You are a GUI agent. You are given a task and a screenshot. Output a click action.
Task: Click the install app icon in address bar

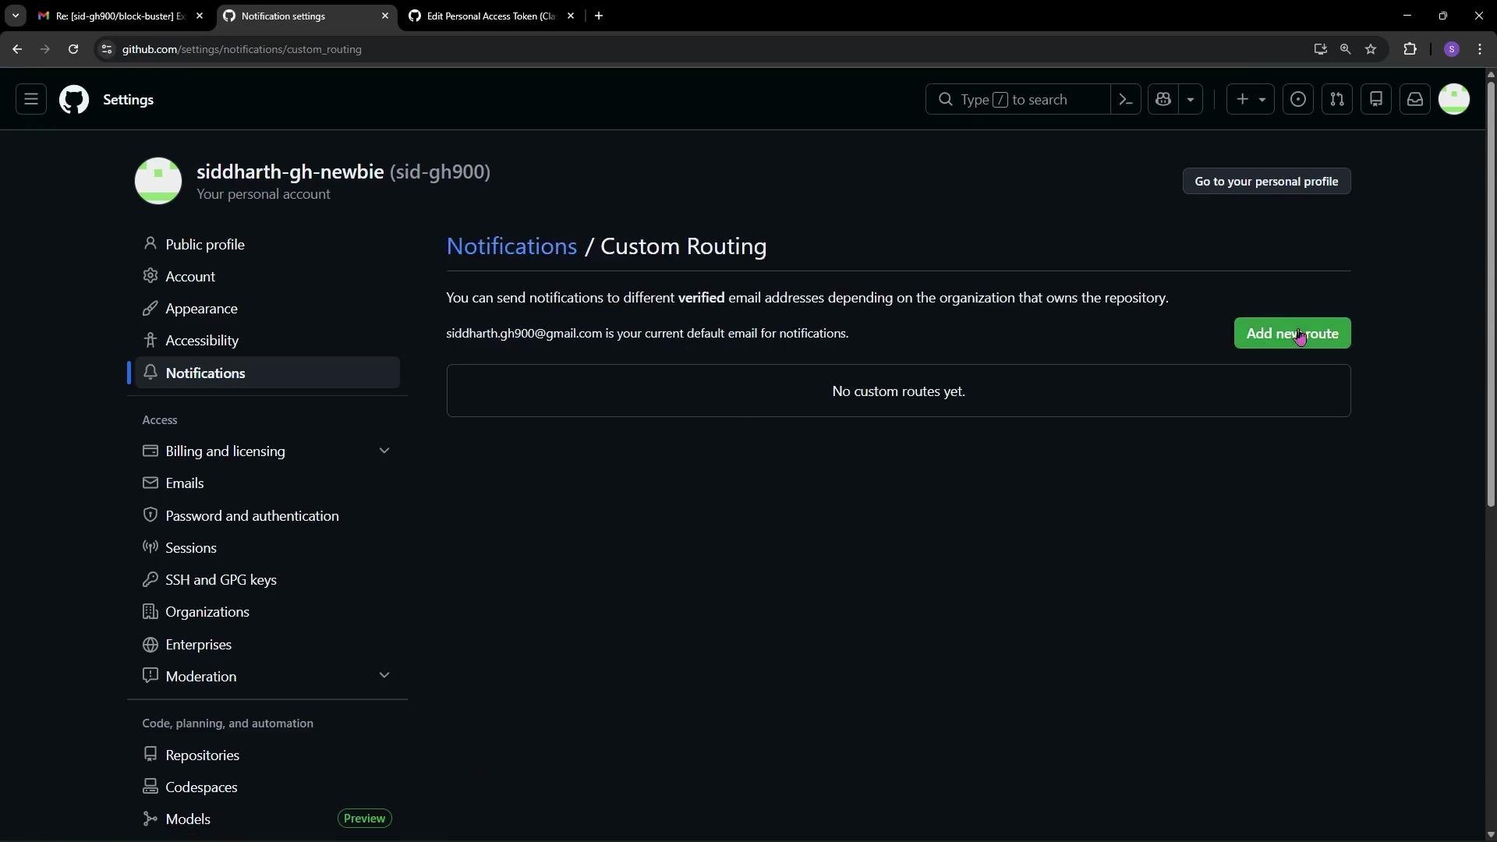click(1320, 49)
